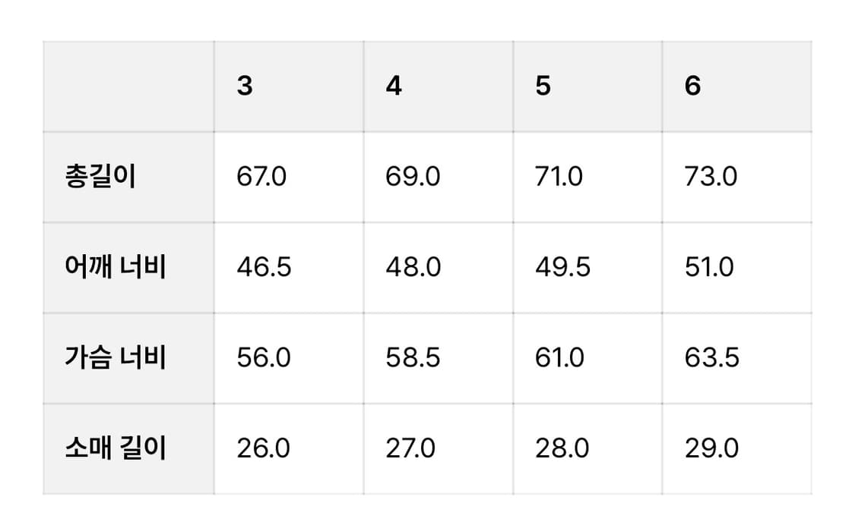The width and height of the screenshot is (855, 522).
Task: Select the 58.5 chest width cell
Action: tap(439, 358)
